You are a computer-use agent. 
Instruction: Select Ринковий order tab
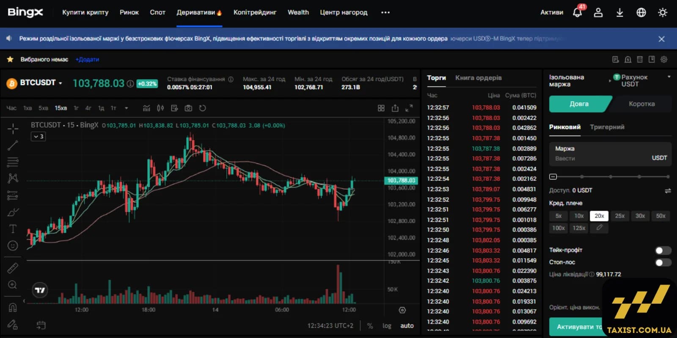point(565,127)
